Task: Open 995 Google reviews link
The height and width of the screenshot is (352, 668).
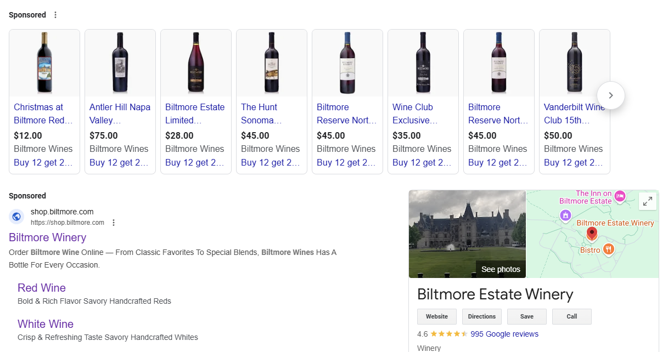Action: tap(504, 334)
